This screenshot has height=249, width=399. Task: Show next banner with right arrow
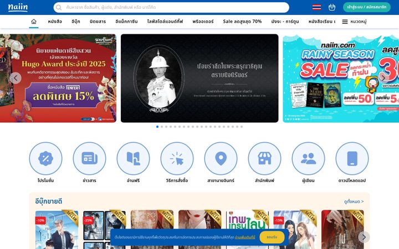pos(383,78)
